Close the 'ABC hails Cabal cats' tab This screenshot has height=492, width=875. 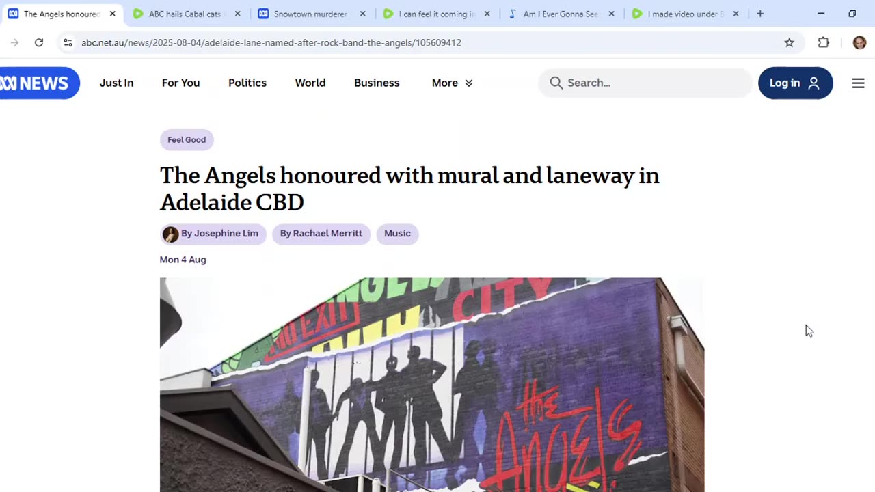coord(238,14)
